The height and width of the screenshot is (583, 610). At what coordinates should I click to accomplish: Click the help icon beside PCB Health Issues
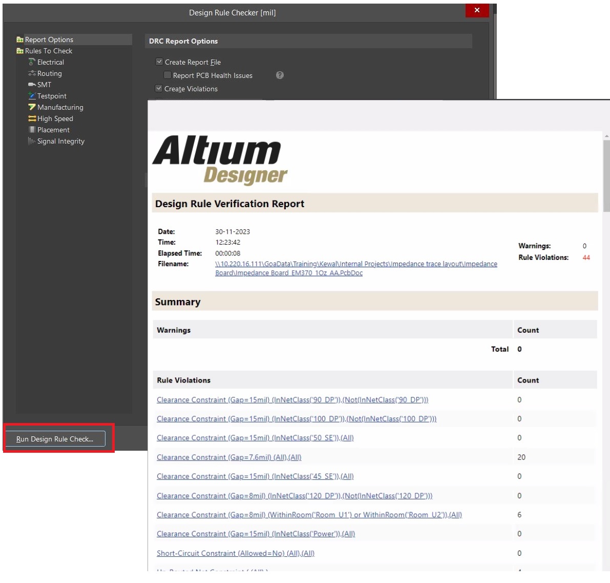(280, 75)
